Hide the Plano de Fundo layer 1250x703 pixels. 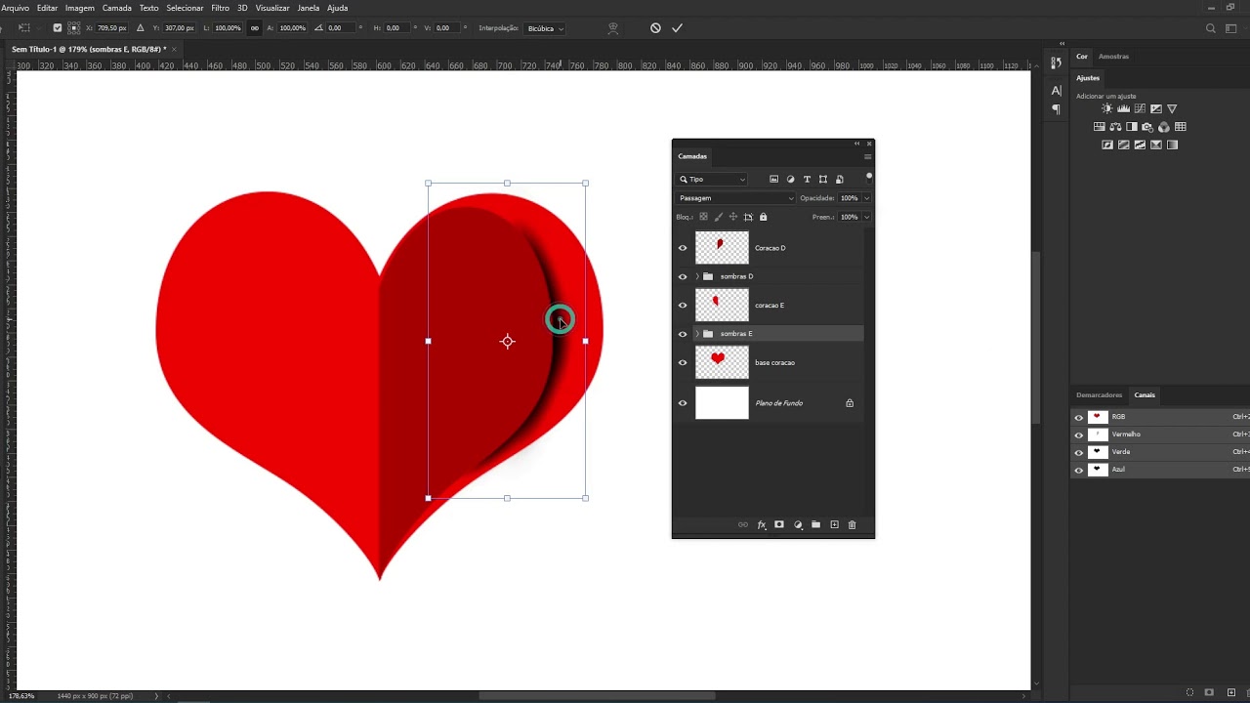(683, 403)
